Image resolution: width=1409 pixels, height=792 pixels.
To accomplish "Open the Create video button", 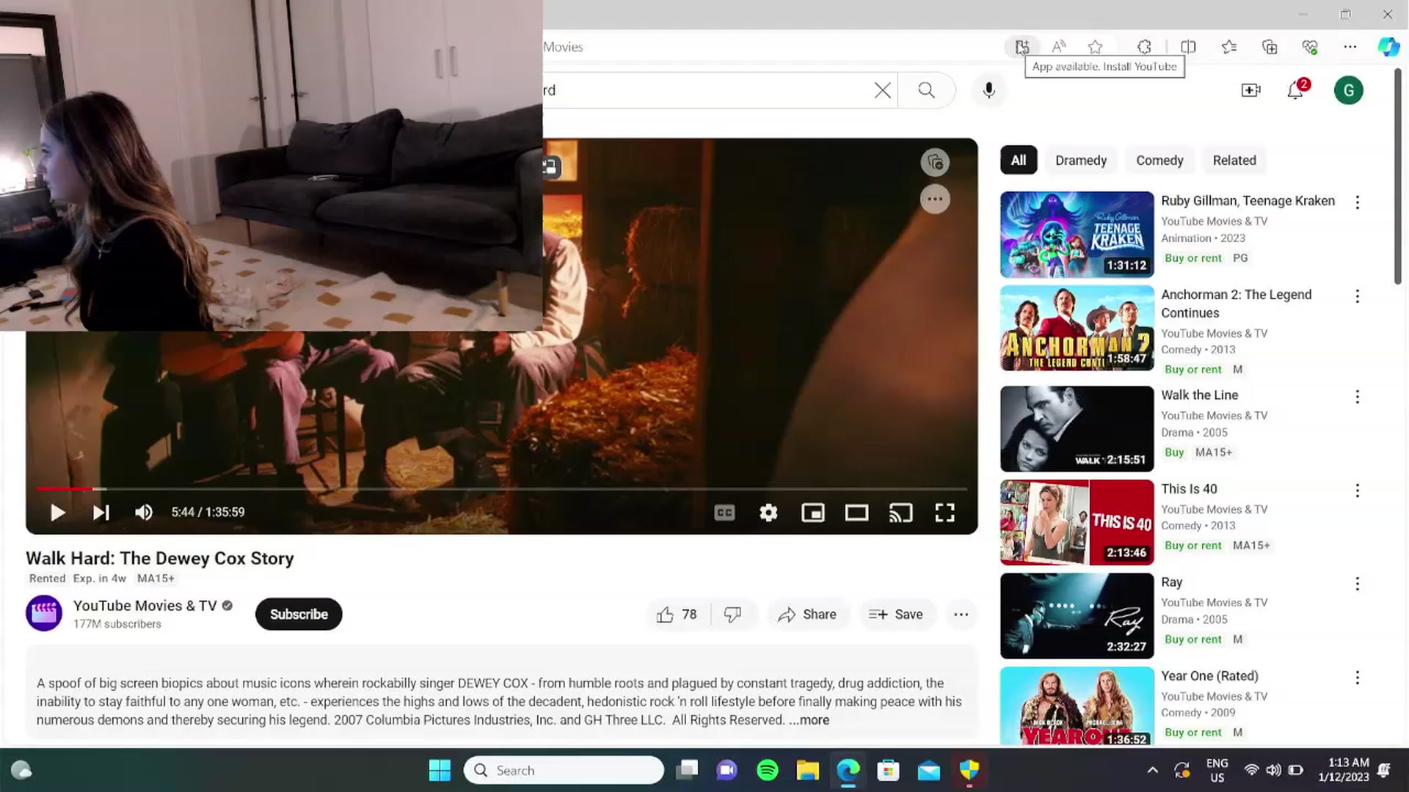I will [x=1250, y=90].
